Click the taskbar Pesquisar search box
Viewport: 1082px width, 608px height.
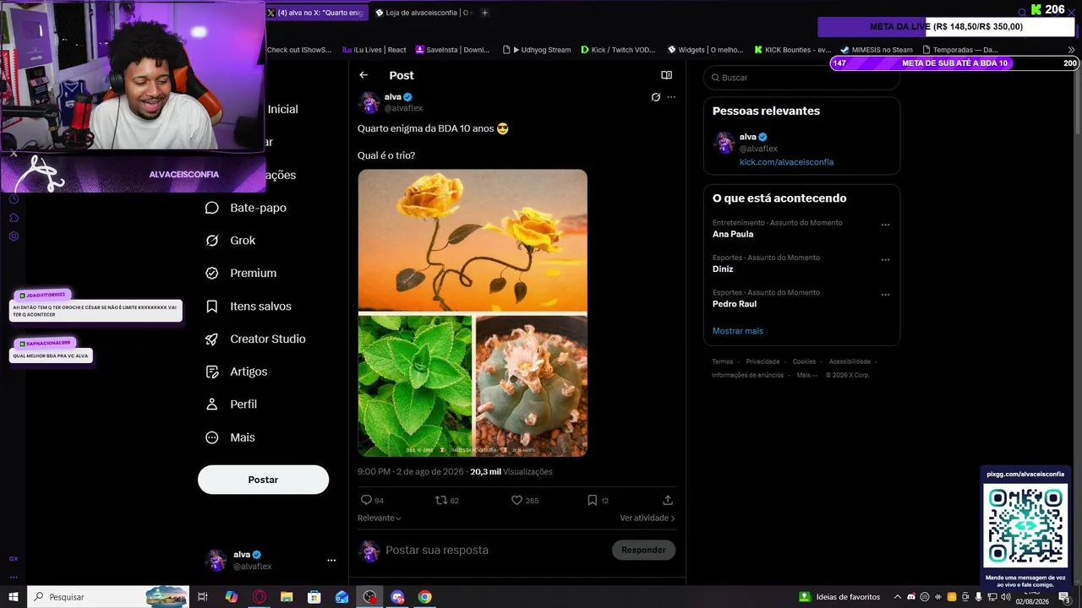point(107,597)
